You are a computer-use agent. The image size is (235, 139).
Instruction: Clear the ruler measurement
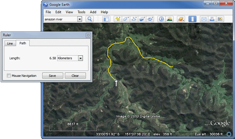click(75, 76)
